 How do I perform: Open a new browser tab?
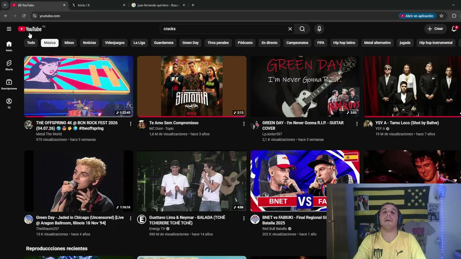[x=193, y=5]
